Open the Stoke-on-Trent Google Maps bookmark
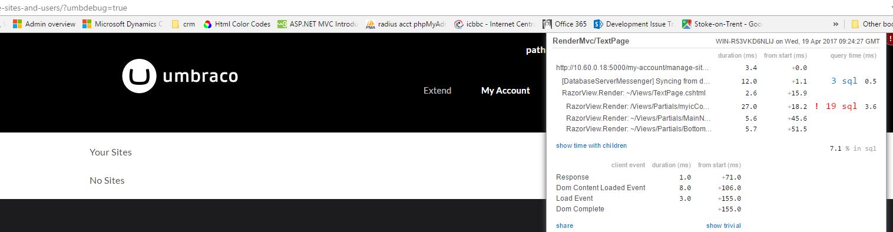Image resolution: width=893 pixels, height=232 pixels. 722,24
